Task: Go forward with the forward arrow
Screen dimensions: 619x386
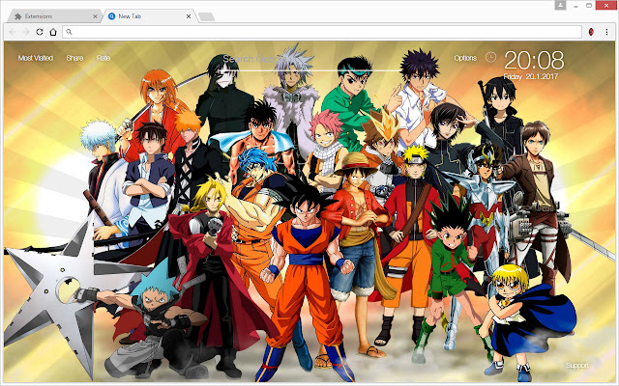Action: [x=26, y=32]
